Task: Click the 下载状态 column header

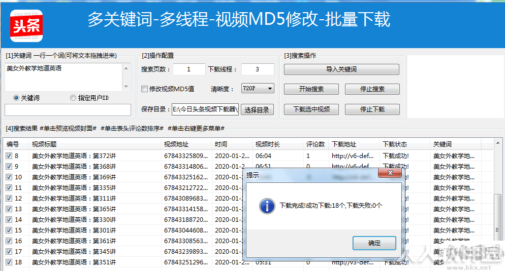Action: (404, 144)
